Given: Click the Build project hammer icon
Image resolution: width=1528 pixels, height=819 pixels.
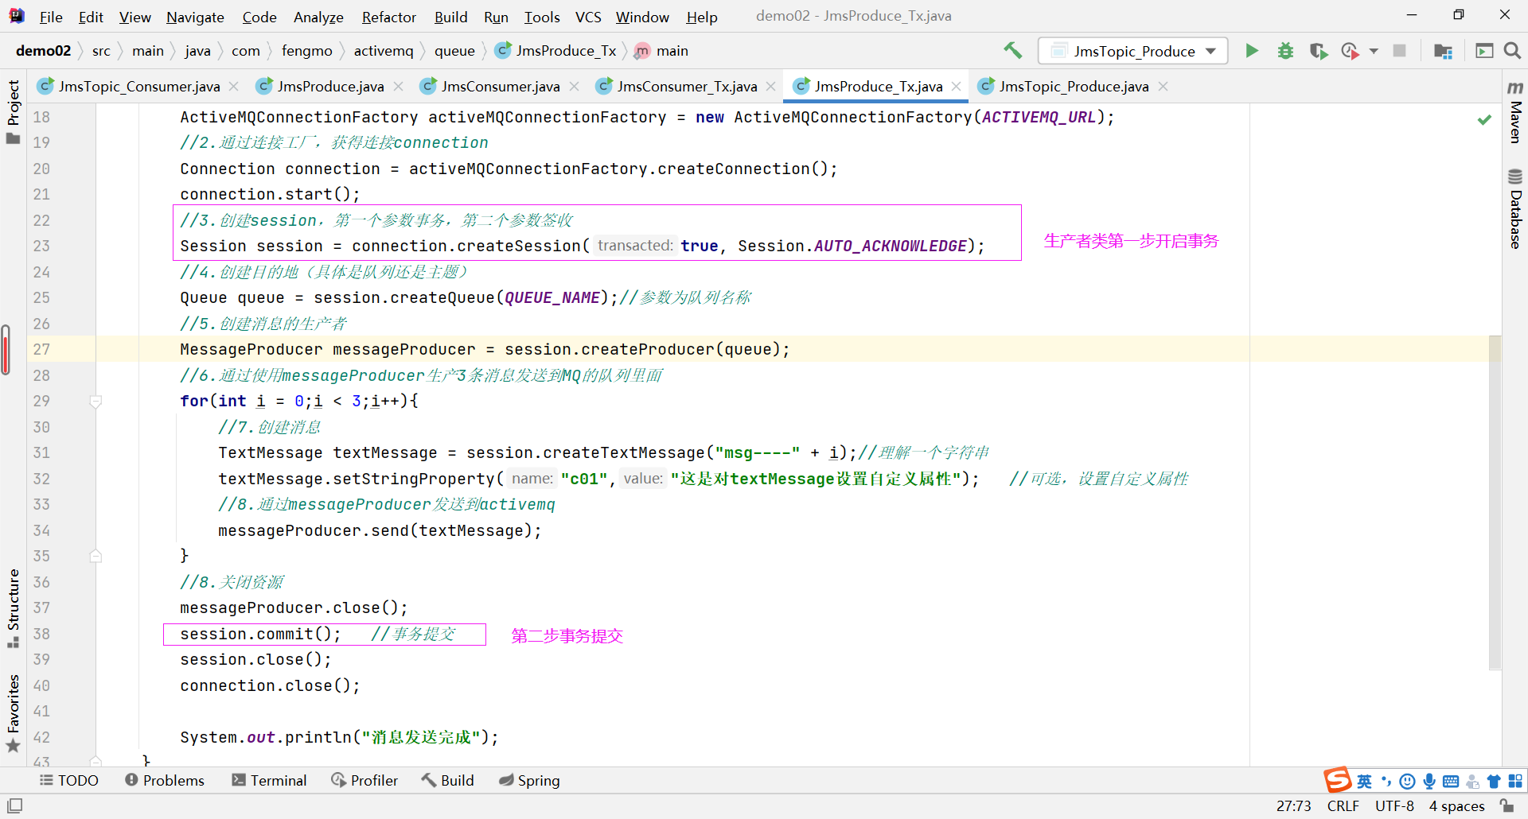Looking at the screenshot, I should (x=1012, y=51).
